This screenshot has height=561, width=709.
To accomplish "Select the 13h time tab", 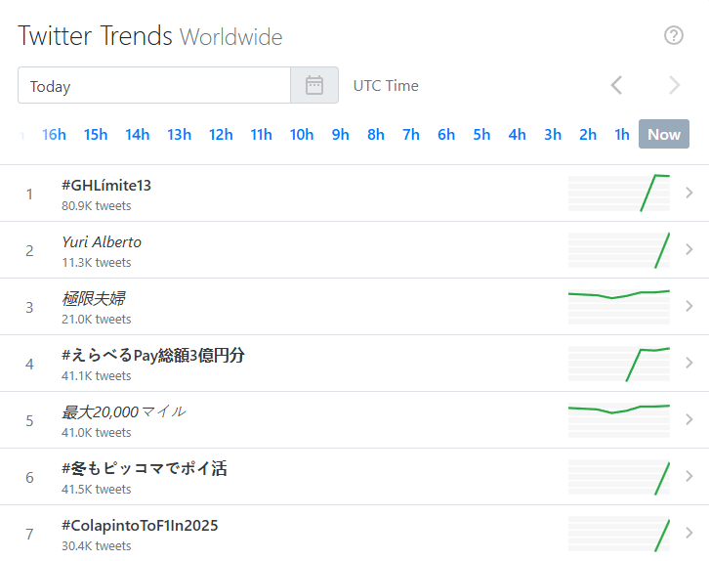I will (179, 134).
